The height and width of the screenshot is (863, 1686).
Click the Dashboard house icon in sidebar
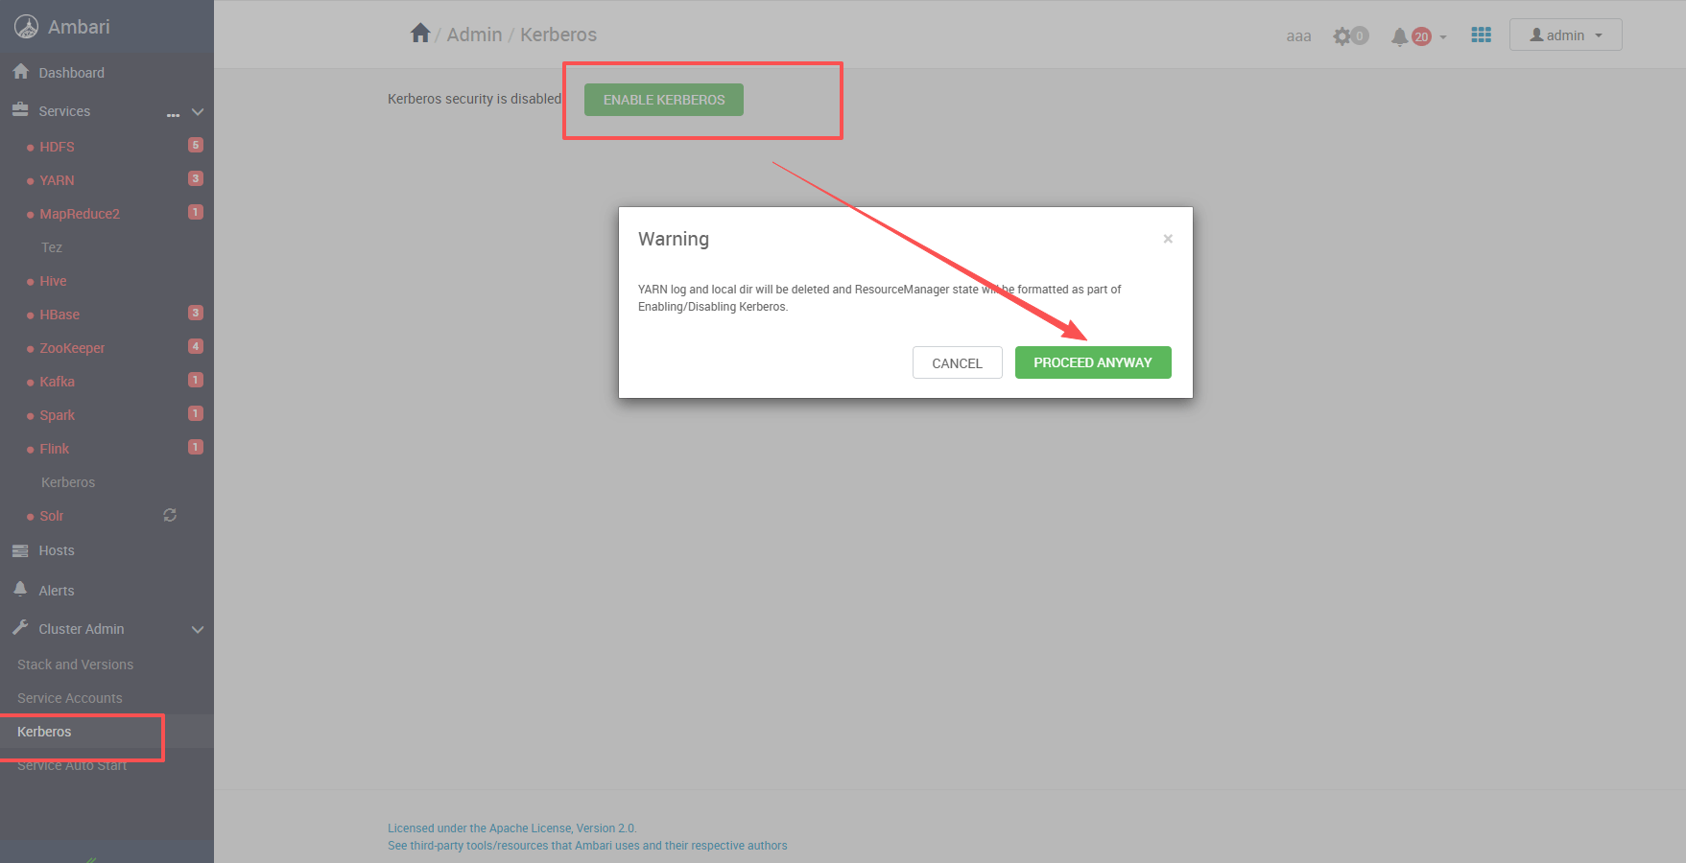pyautogui.click(x=20, y=72)
